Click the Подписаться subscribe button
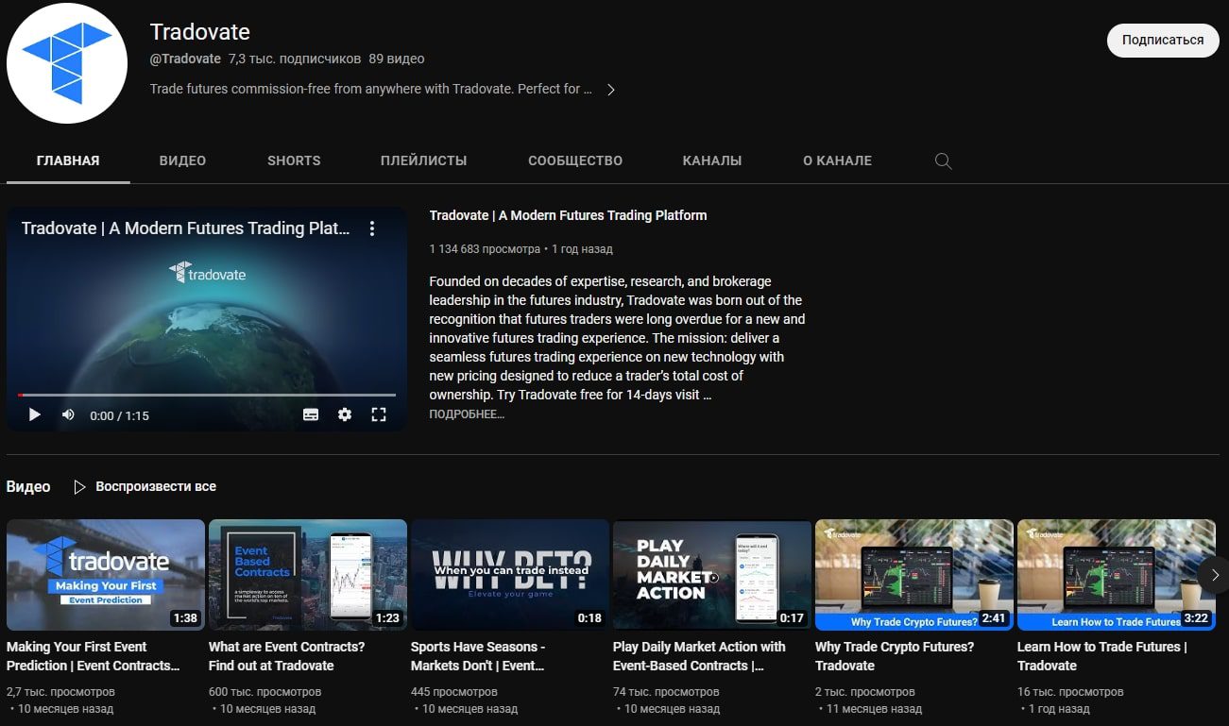Viewport: 1229px width, 726px height. (x=1163, y=41)
